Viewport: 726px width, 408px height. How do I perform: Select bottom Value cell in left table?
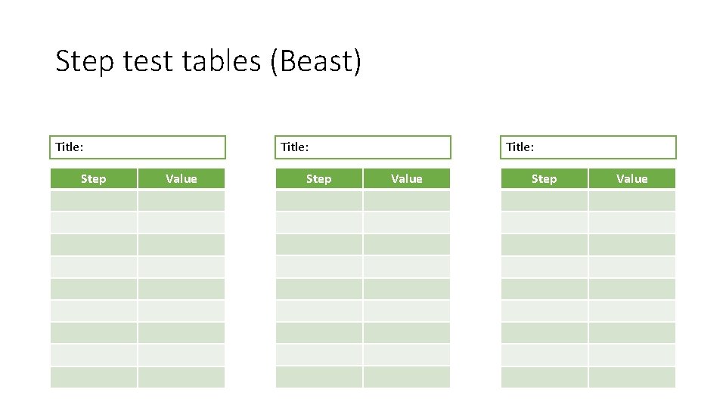pyautogui.click(x=181, y=377)
